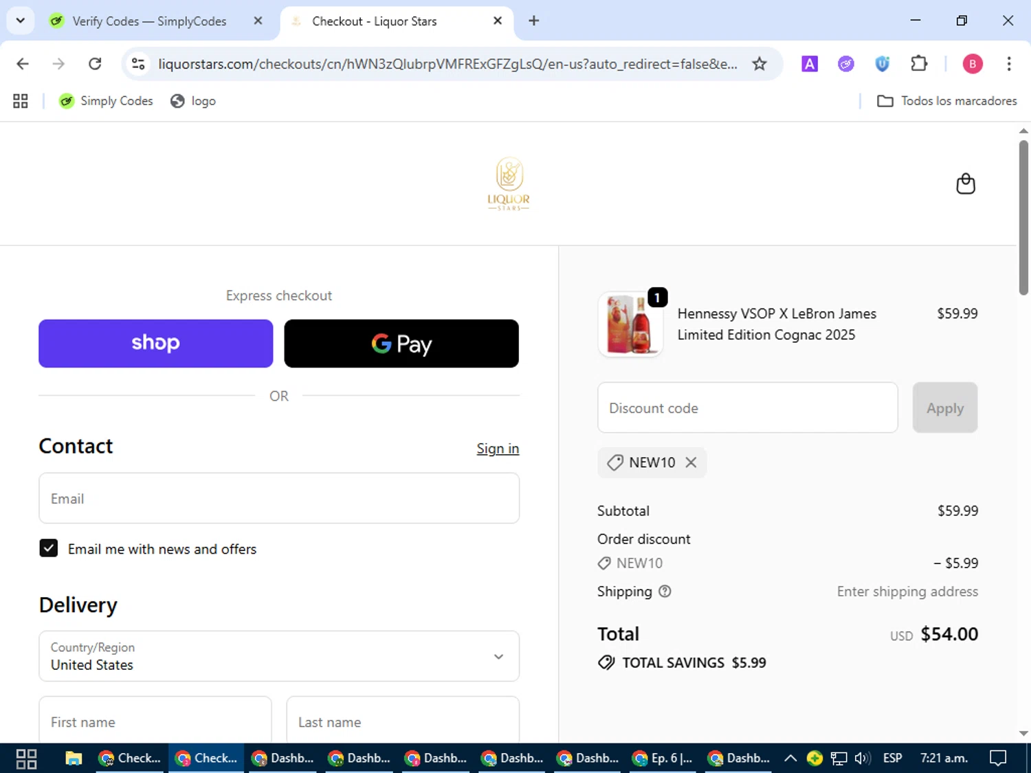
Task: Focus the First name field
Action: (155, 720)
